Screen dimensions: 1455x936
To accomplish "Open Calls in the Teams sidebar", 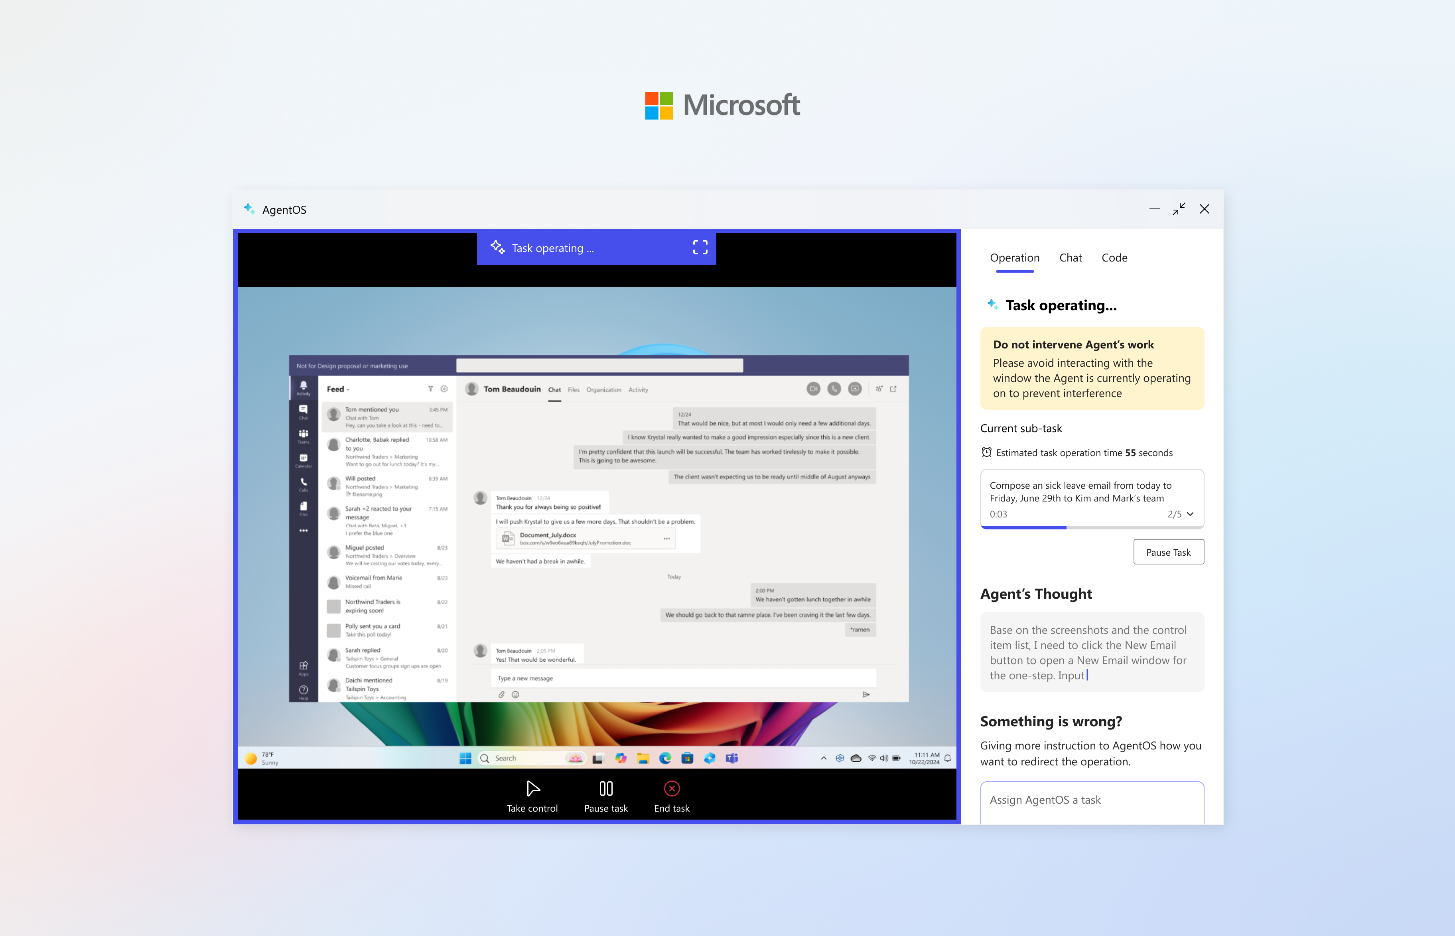I will tap(304, 484).
